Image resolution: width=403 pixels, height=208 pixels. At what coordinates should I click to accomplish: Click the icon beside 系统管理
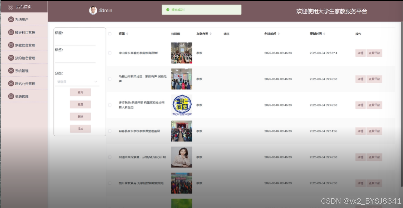[11, 71]
